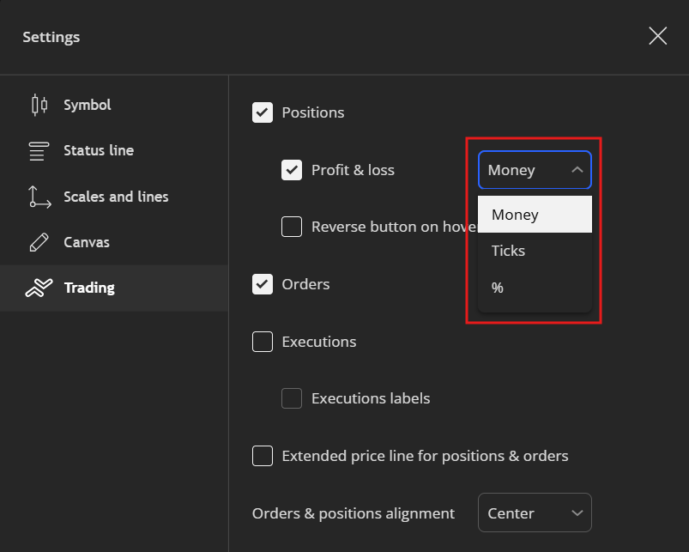Close the Settings dialog with X
Image resolution: width=689 pixels, height=552 pixels.
[657, 36]
